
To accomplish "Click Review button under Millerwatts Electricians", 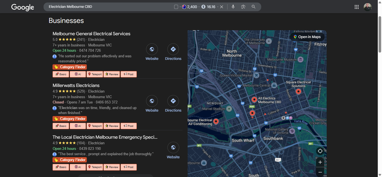I will tap(111, 126).
